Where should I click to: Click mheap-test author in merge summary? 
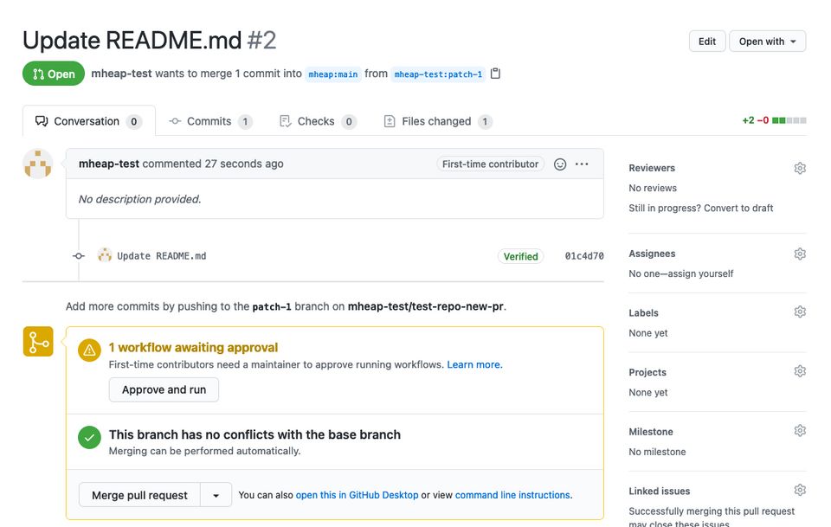pos(121,74)
